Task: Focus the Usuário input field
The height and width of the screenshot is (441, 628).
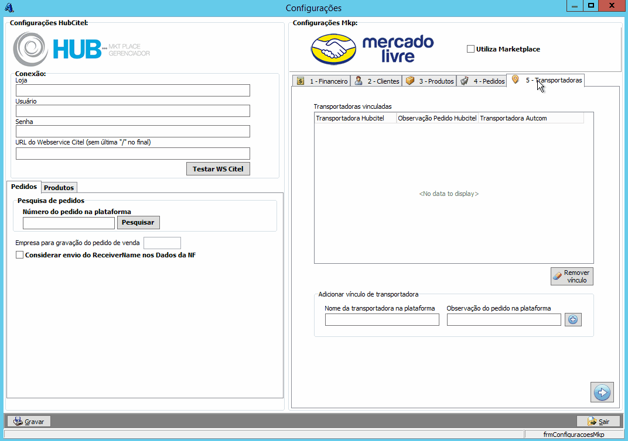Action: [x=133, y=111]
